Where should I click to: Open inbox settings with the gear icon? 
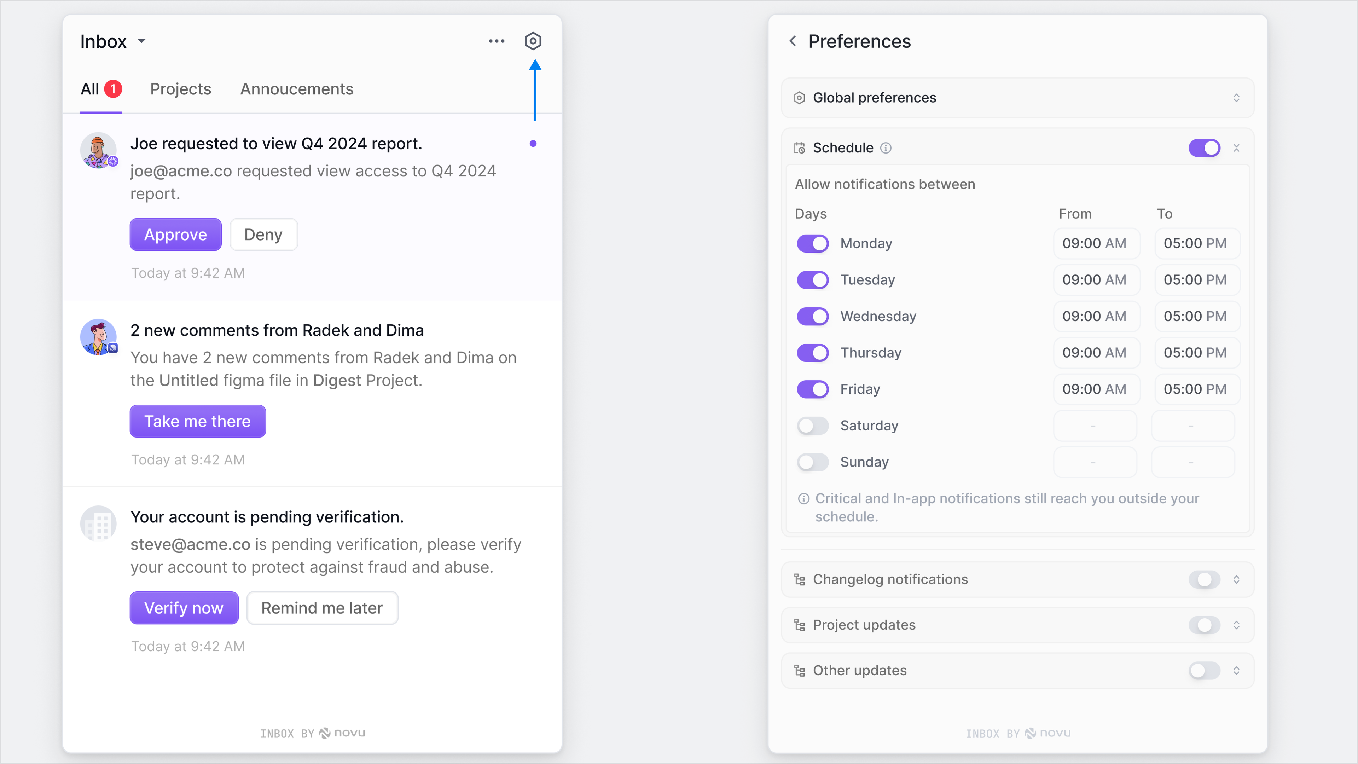(533, 41)
